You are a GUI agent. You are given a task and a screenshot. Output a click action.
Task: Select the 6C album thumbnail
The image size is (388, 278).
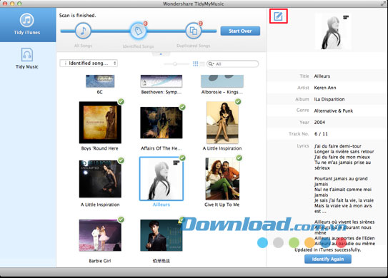click(x=100, y=81)
